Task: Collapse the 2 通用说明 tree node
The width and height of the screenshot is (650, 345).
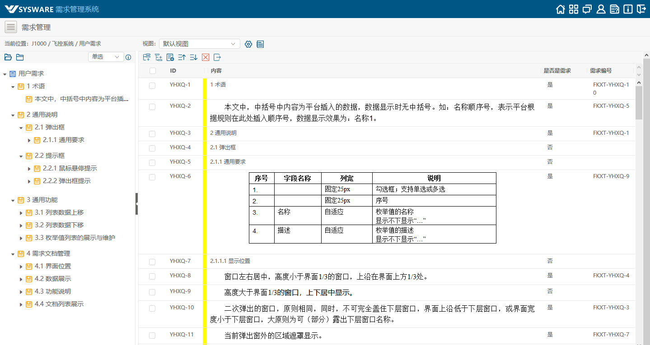Action: click(x=13, y=115)
